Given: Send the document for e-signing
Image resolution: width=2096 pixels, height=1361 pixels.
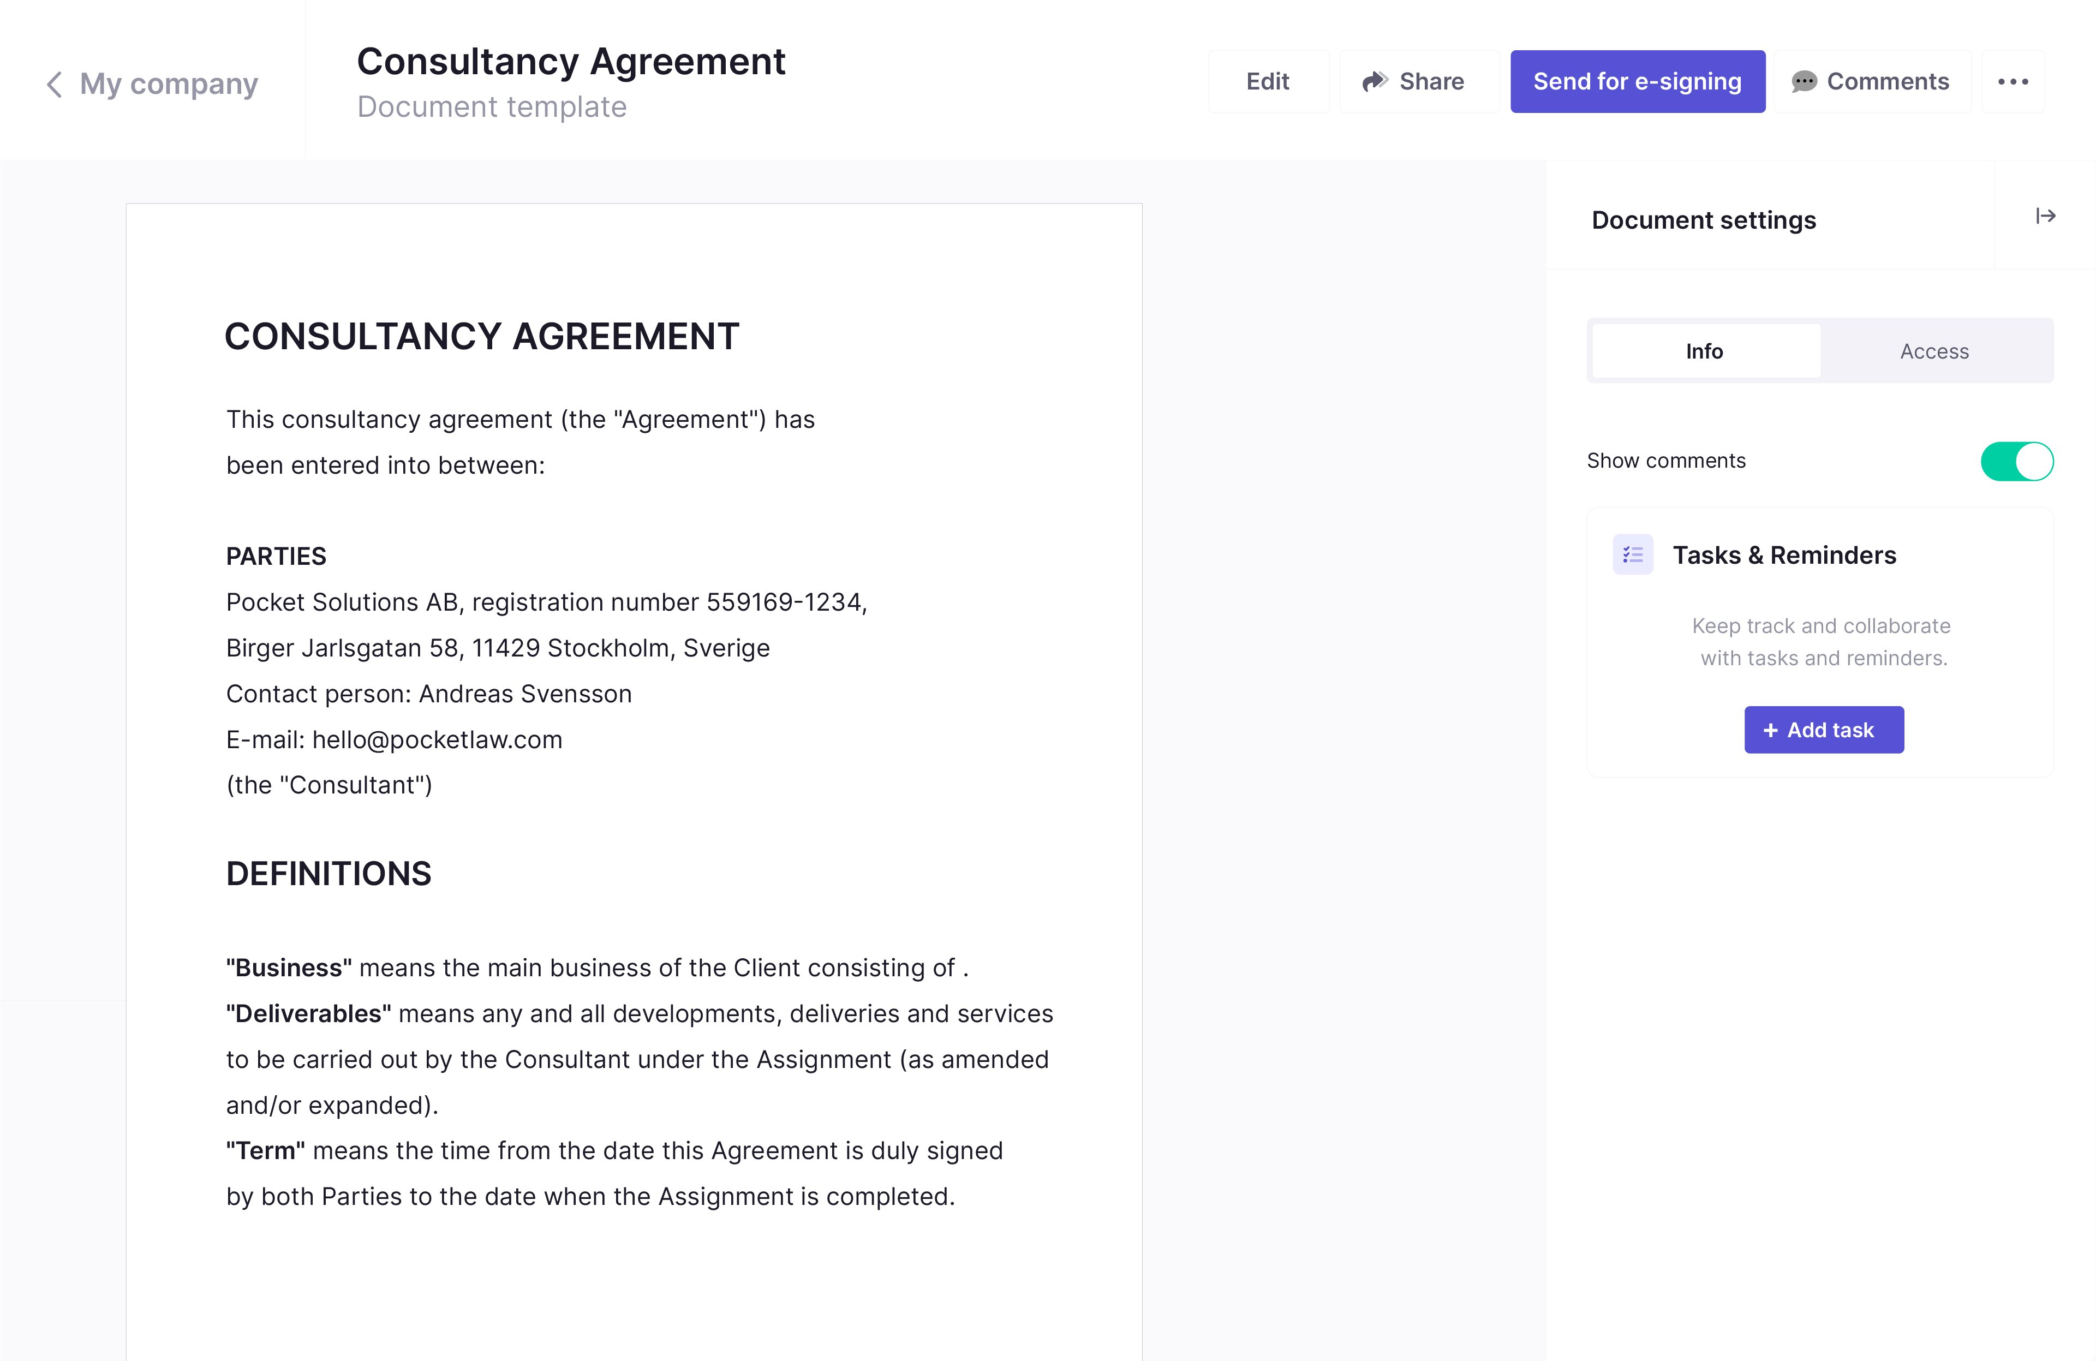Looking at the screenshot, I should pos(1637,81).
